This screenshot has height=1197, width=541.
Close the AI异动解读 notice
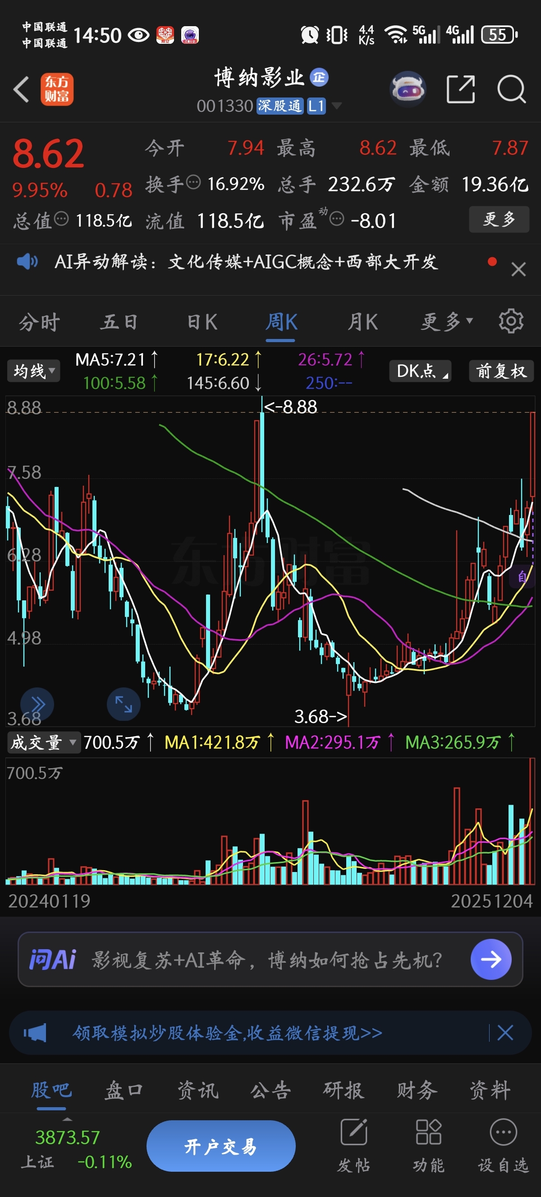click(518, 269)
